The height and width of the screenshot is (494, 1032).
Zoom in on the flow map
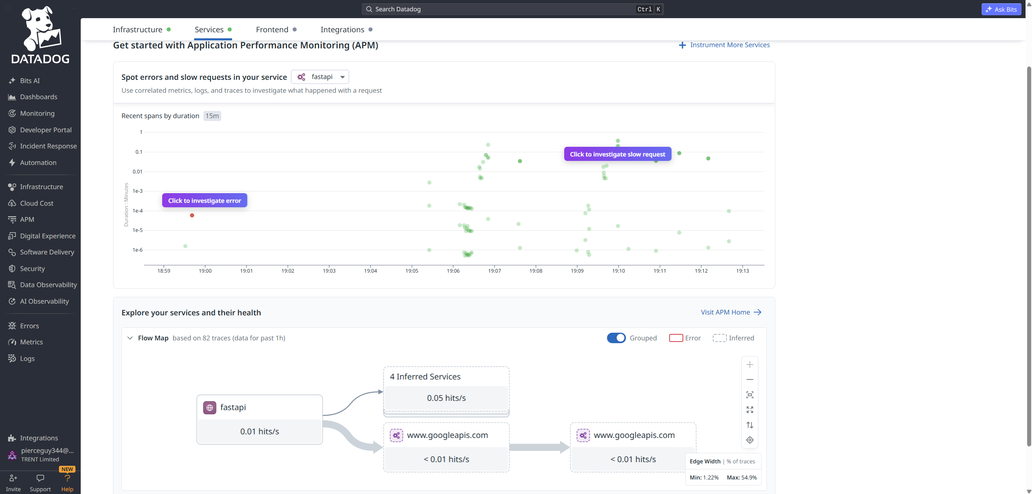pyautogui.click(x=749, y=365)
